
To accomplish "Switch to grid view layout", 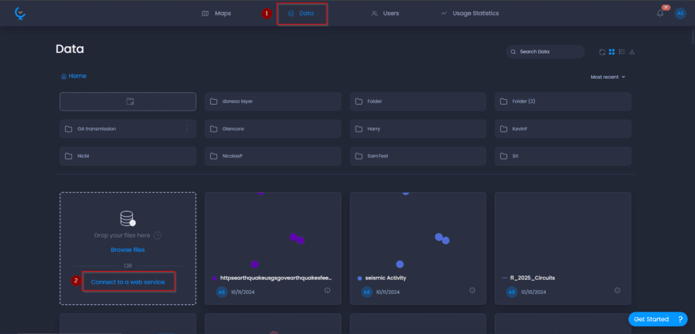I will coord(612,52).
